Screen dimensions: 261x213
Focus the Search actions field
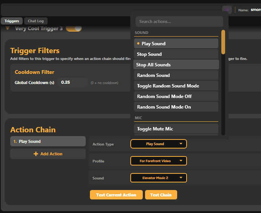coord(179,21)
